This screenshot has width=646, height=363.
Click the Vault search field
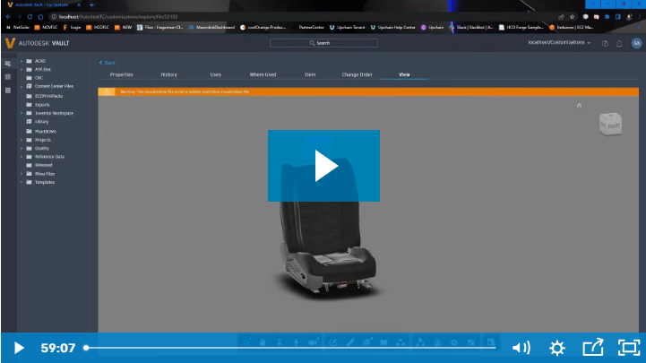click(323, 43)
